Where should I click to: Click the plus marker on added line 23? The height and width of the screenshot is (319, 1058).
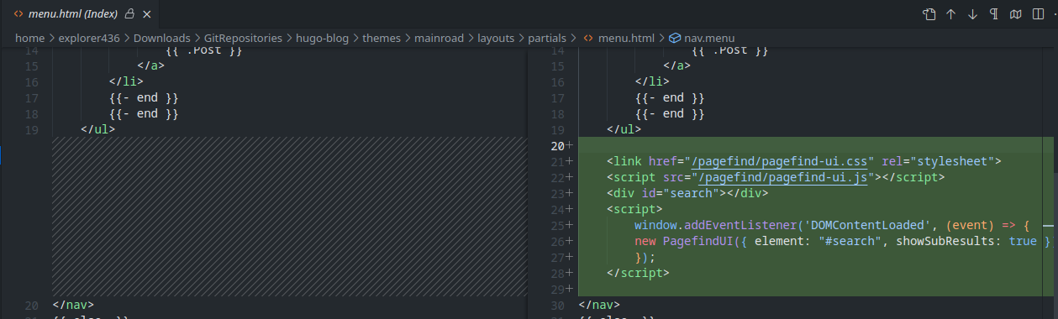[570, 193]
